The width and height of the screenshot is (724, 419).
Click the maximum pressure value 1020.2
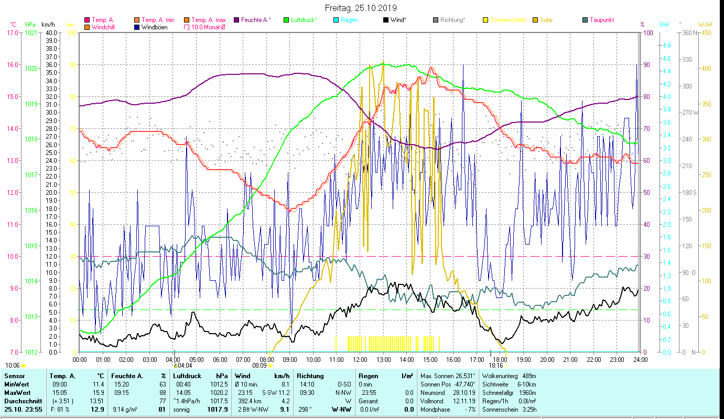219,392
